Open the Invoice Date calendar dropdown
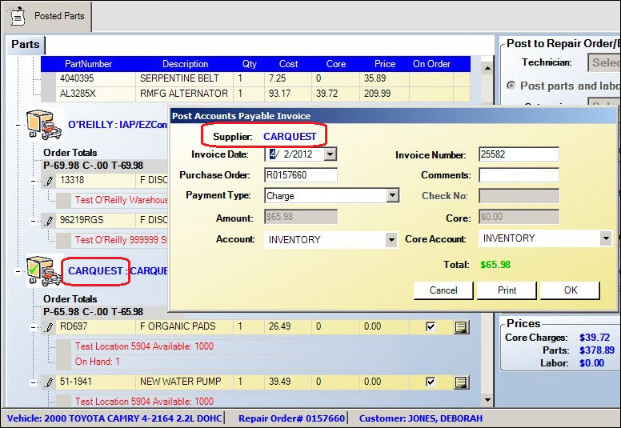 331,154
